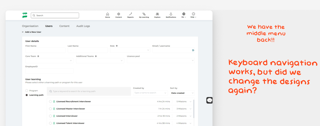Click the Additional Teams help tooltip icon
Viewport: 320px width, 126px height.
tap(96, 56)
